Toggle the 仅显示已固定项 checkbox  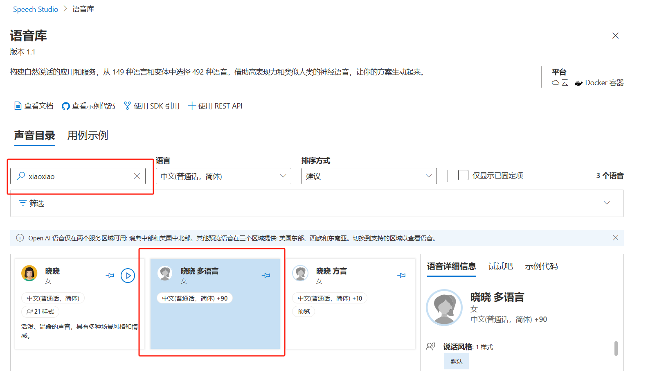[463, 175]
